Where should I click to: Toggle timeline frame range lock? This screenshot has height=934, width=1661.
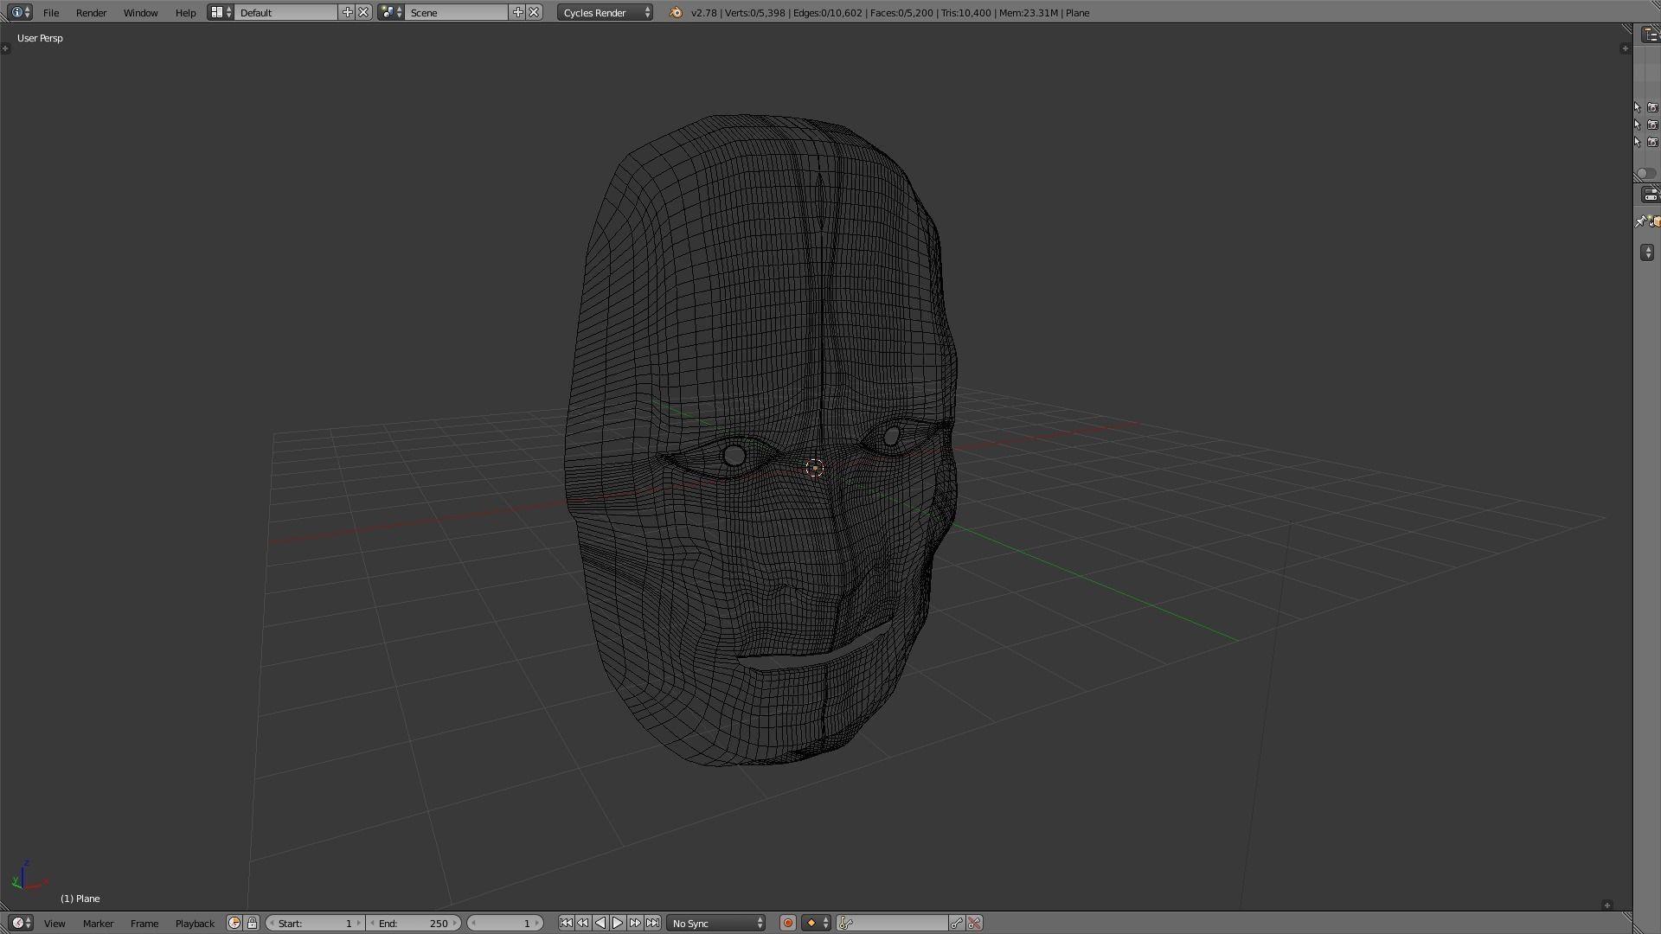[252, 923]
